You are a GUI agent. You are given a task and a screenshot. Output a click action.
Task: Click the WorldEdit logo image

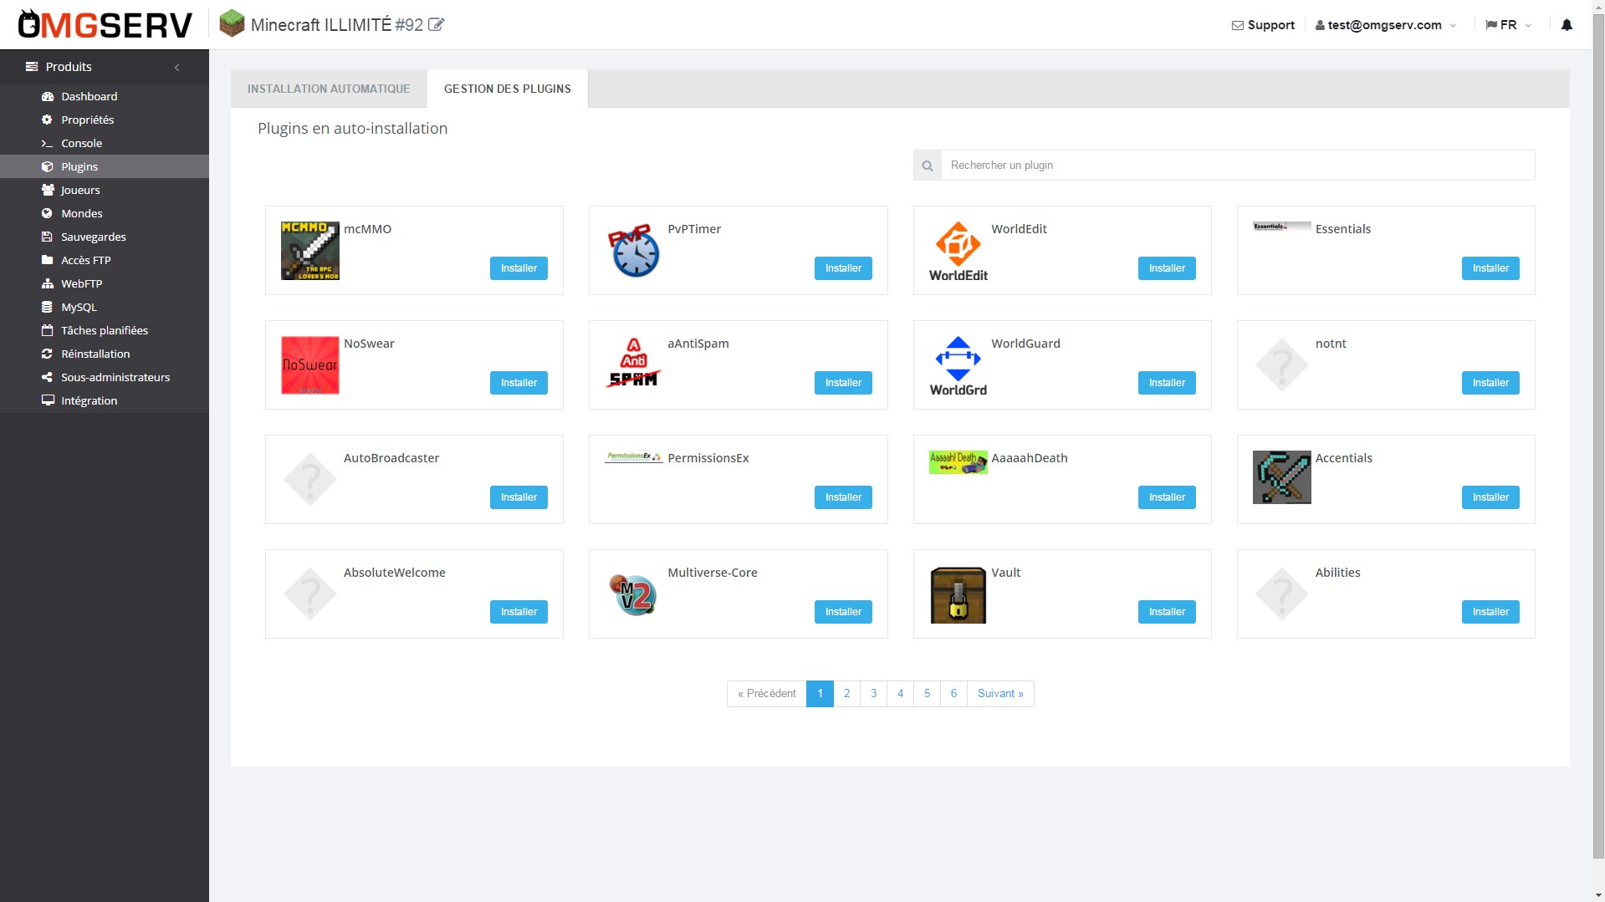click(x=958, y=251)
